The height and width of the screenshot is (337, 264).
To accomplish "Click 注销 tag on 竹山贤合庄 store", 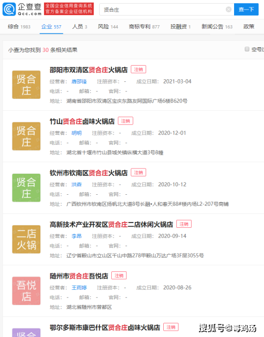I will (x=125, y=121).
